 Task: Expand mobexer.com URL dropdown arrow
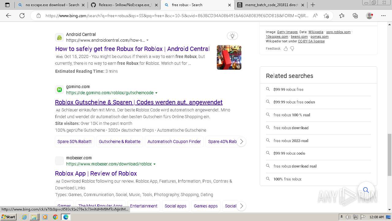click(x=154, y=164)
